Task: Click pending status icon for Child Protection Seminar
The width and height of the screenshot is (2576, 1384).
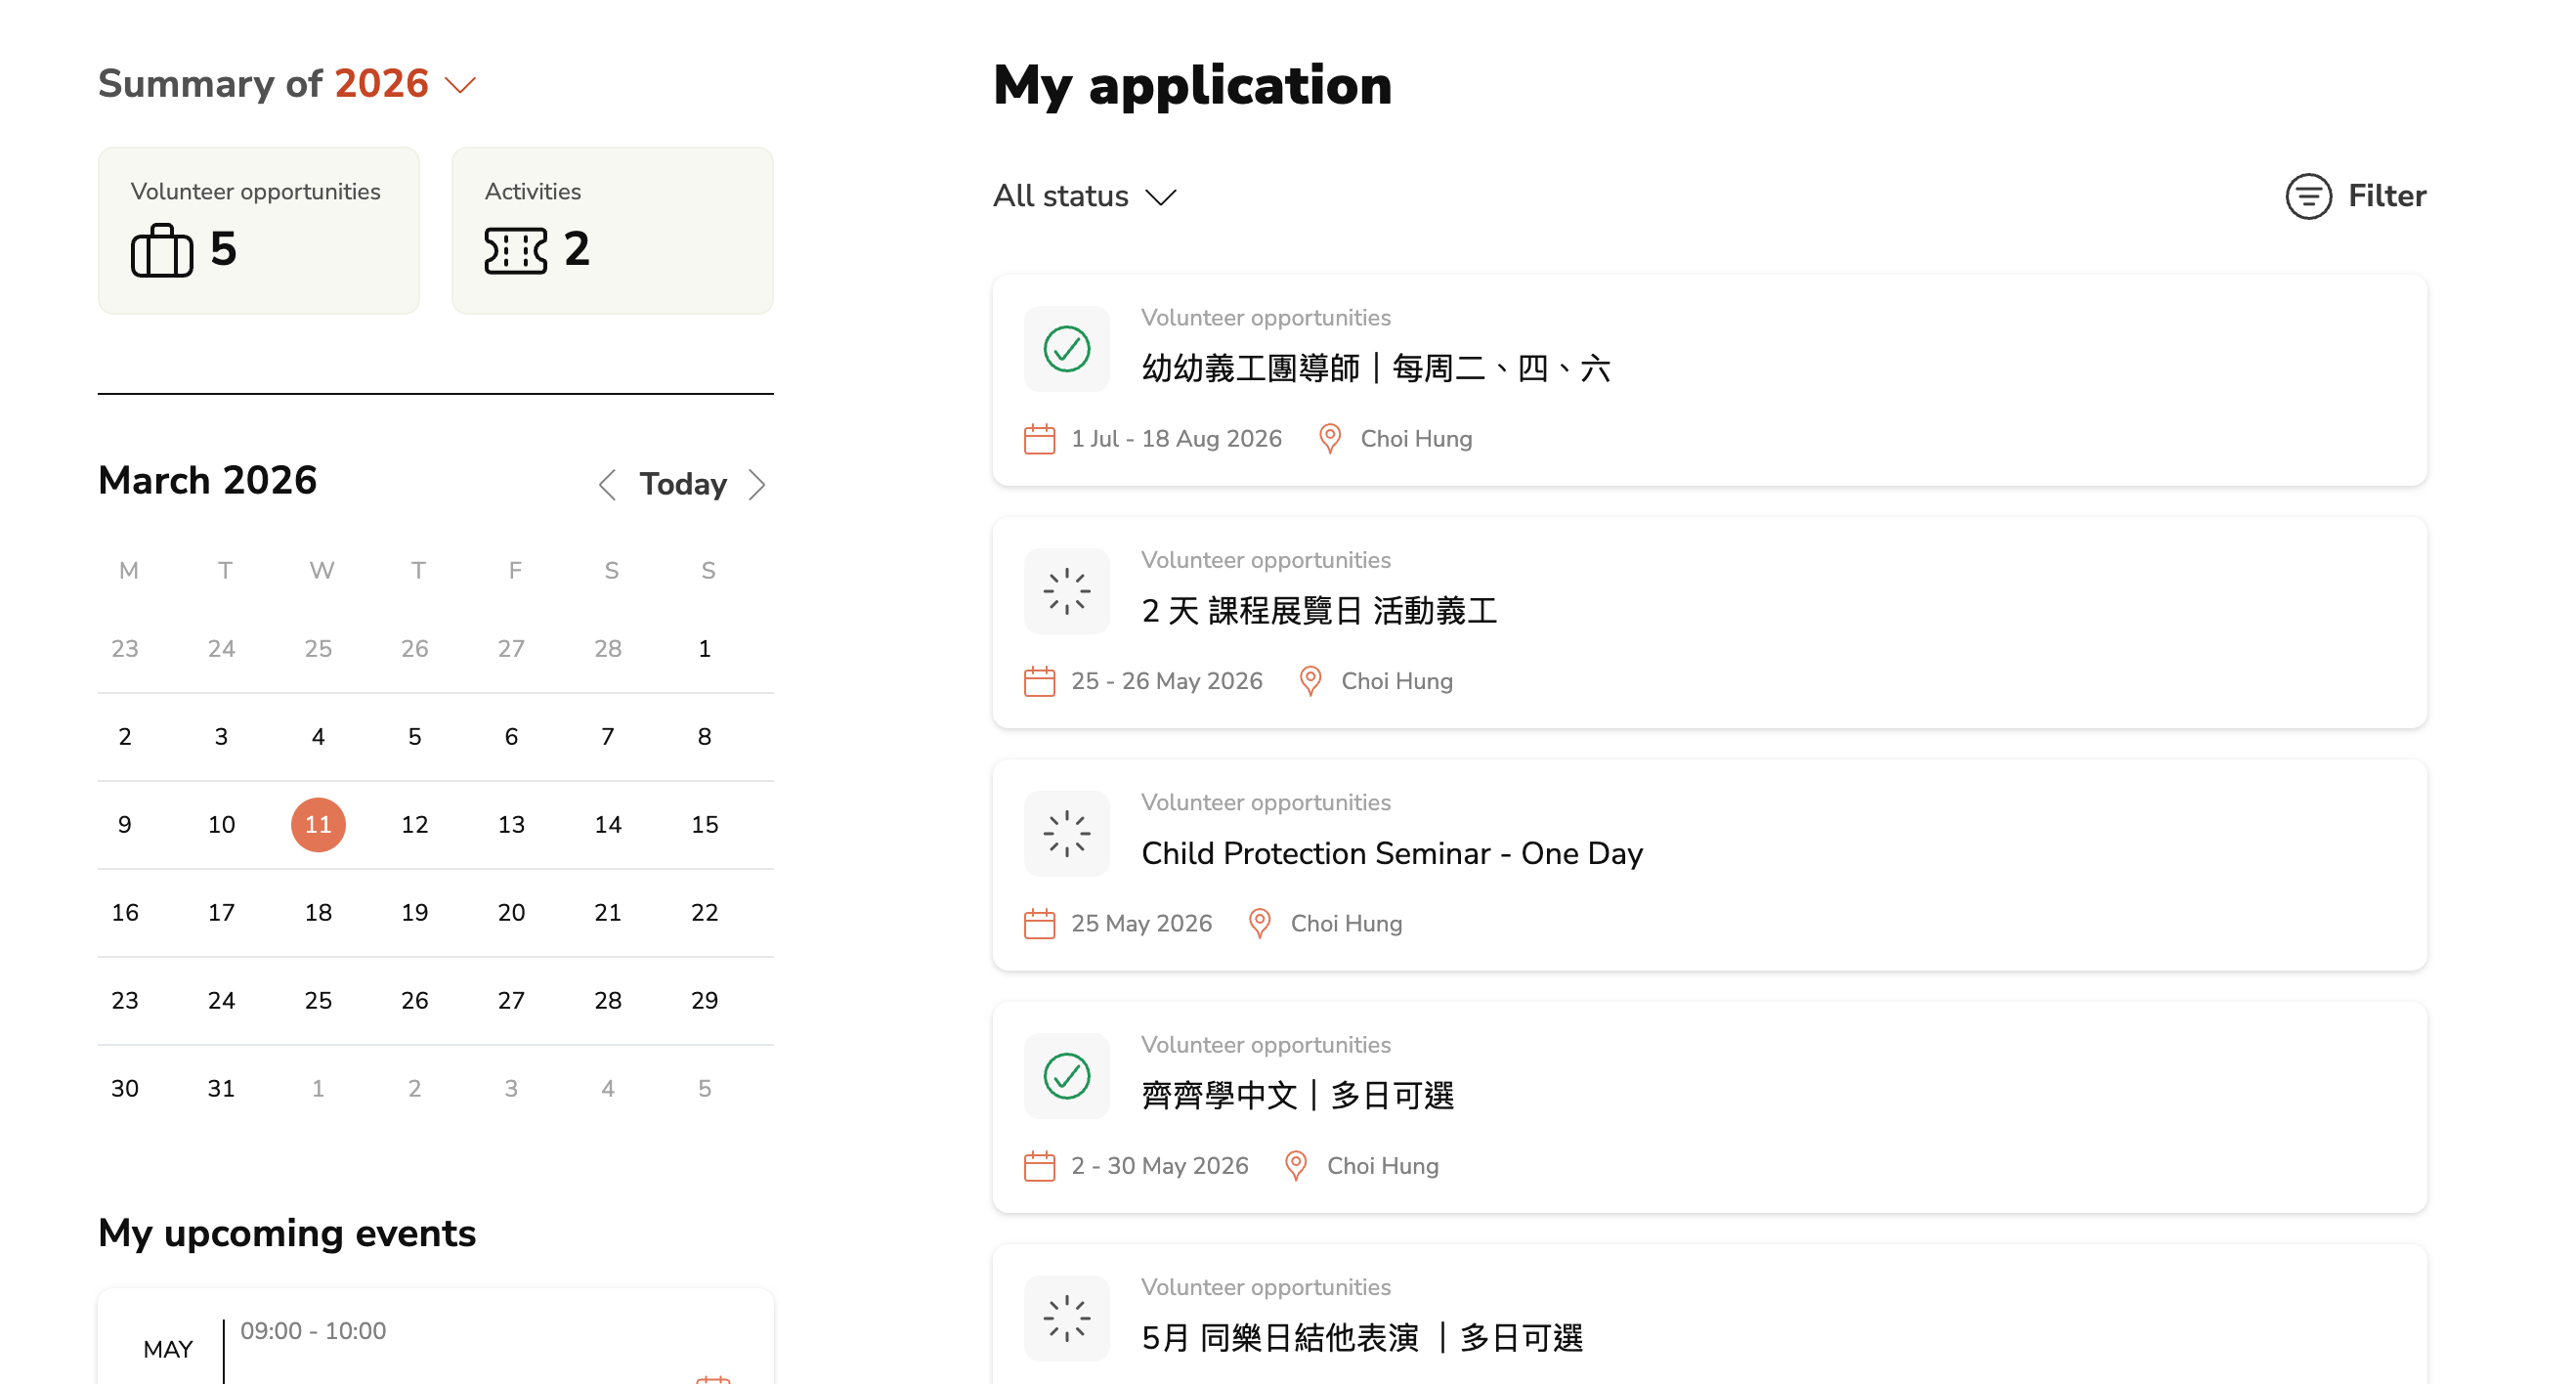Action: click(1066, 833)
